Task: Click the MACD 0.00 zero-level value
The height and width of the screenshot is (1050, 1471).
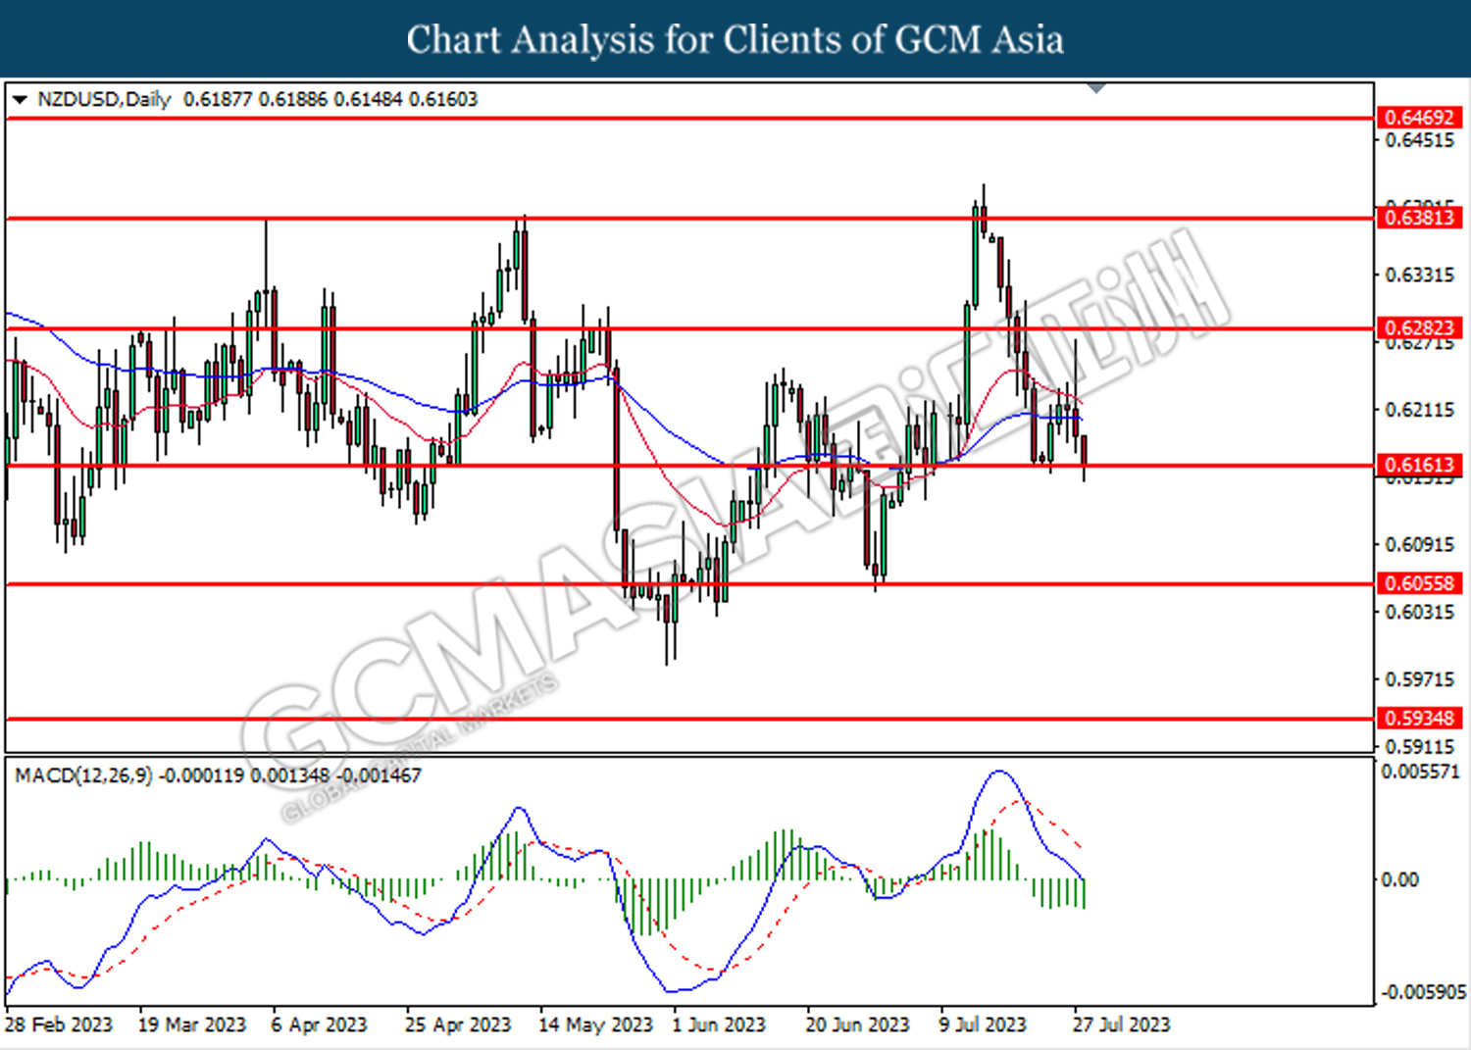Action: (1399, 879)
